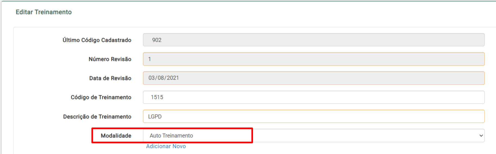Click the Modalidade label
Image resolution: width=496 pixels, height=154 pixels.
pos(116,136)
